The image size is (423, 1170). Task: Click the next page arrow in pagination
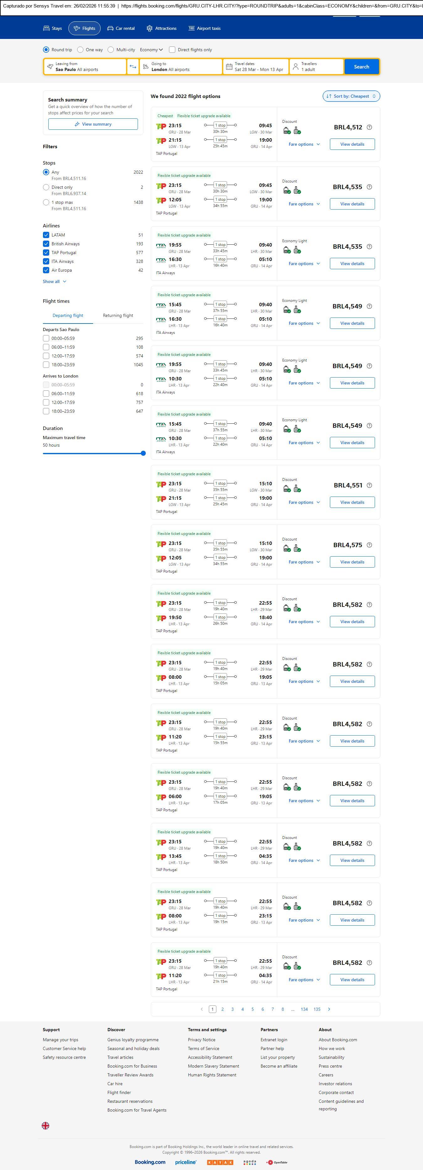pyautogui.click(x=329, y=1009)
